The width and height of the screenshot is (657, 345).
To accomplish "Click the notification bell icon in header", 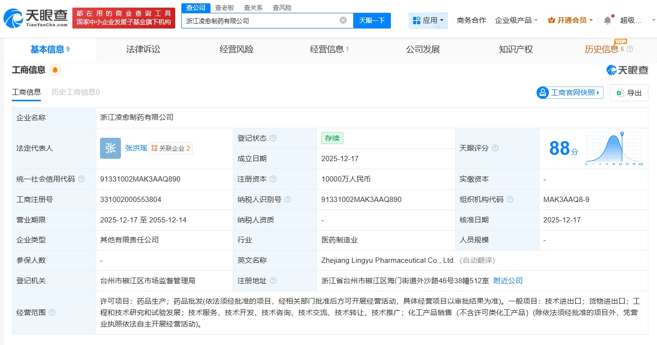I will [x=607, y=20].
